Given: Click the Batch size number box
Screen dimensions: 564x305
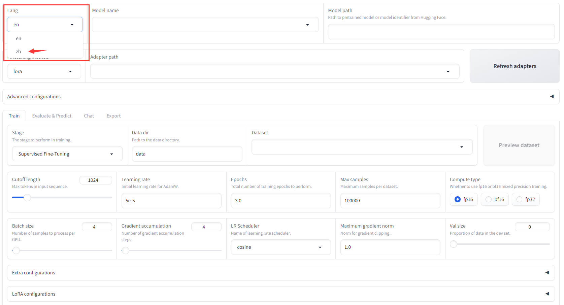Looking at the screenshot, I should coord(97,227).
